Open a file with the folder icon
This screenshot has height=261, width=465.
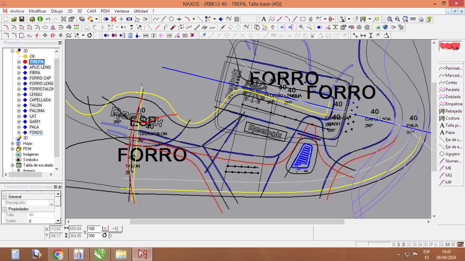tap(14, 19)
